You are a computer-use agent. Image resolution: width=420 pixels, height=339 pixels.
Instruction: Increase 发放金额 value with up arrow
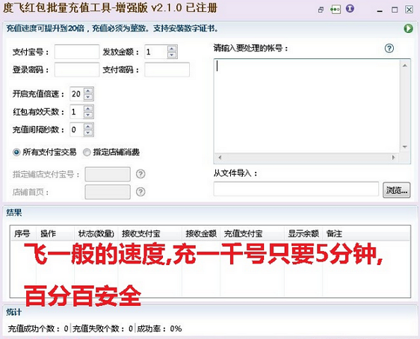[172, 49]
